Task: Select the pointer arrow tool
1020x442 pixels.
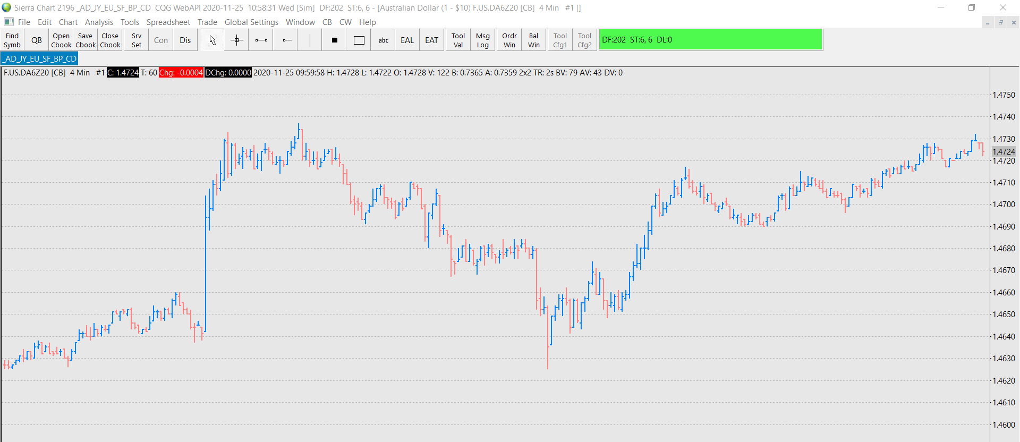Action: tap(212, 40)
